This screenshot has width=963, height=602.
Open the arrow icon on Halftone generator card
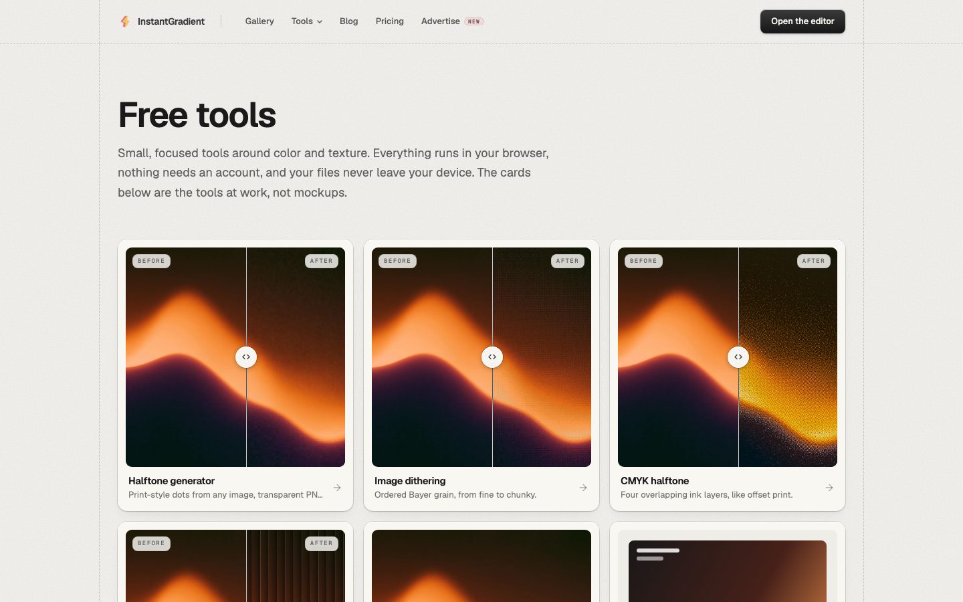337,488
